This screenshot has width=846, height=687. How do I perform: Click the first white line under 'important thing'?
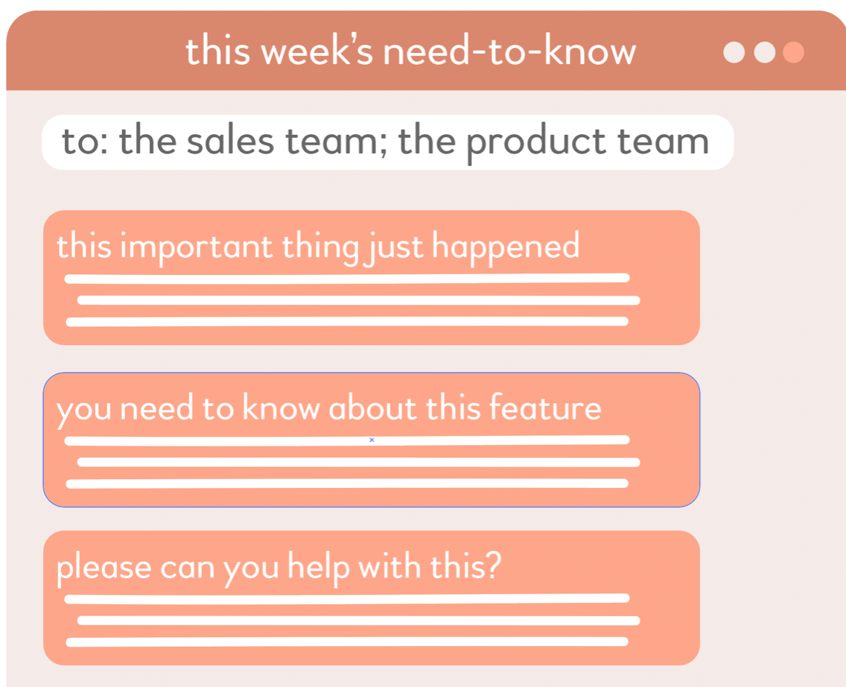[x=346, y=279]
